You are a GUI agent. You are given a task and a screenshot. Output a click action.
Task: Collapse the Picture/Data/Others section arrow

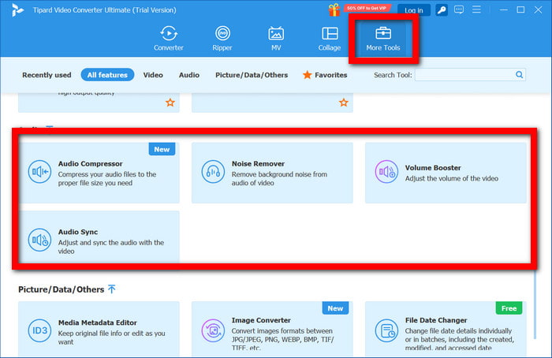112,289
